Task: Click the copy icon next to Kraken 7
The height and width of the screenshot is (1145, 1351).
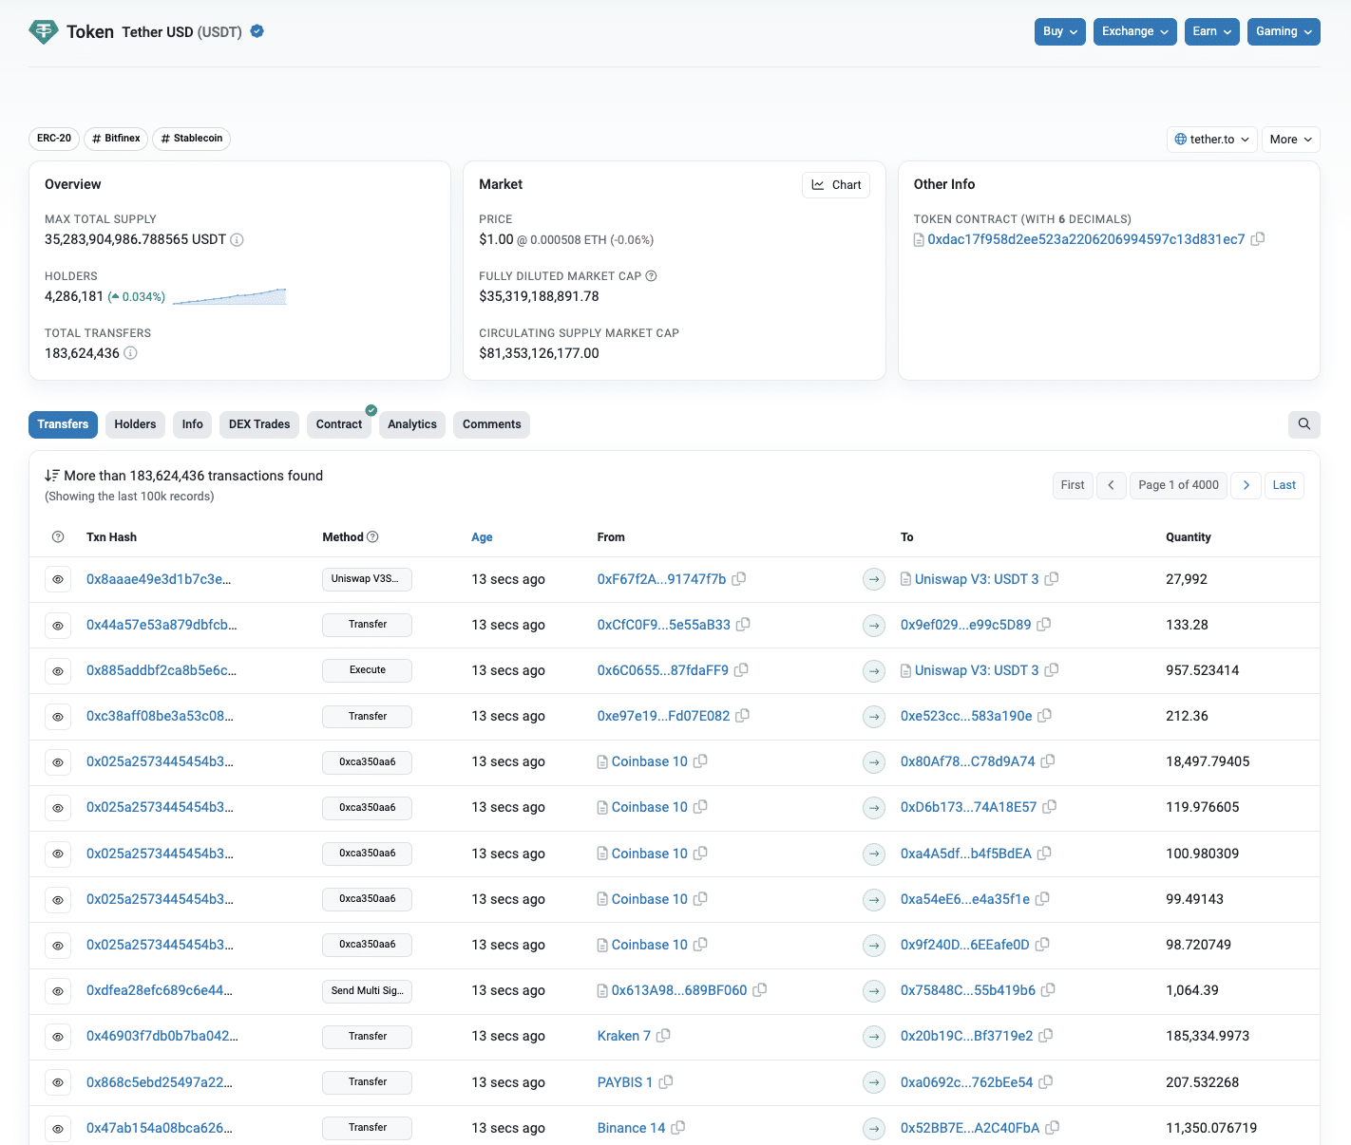Action: click(665, 1036)
